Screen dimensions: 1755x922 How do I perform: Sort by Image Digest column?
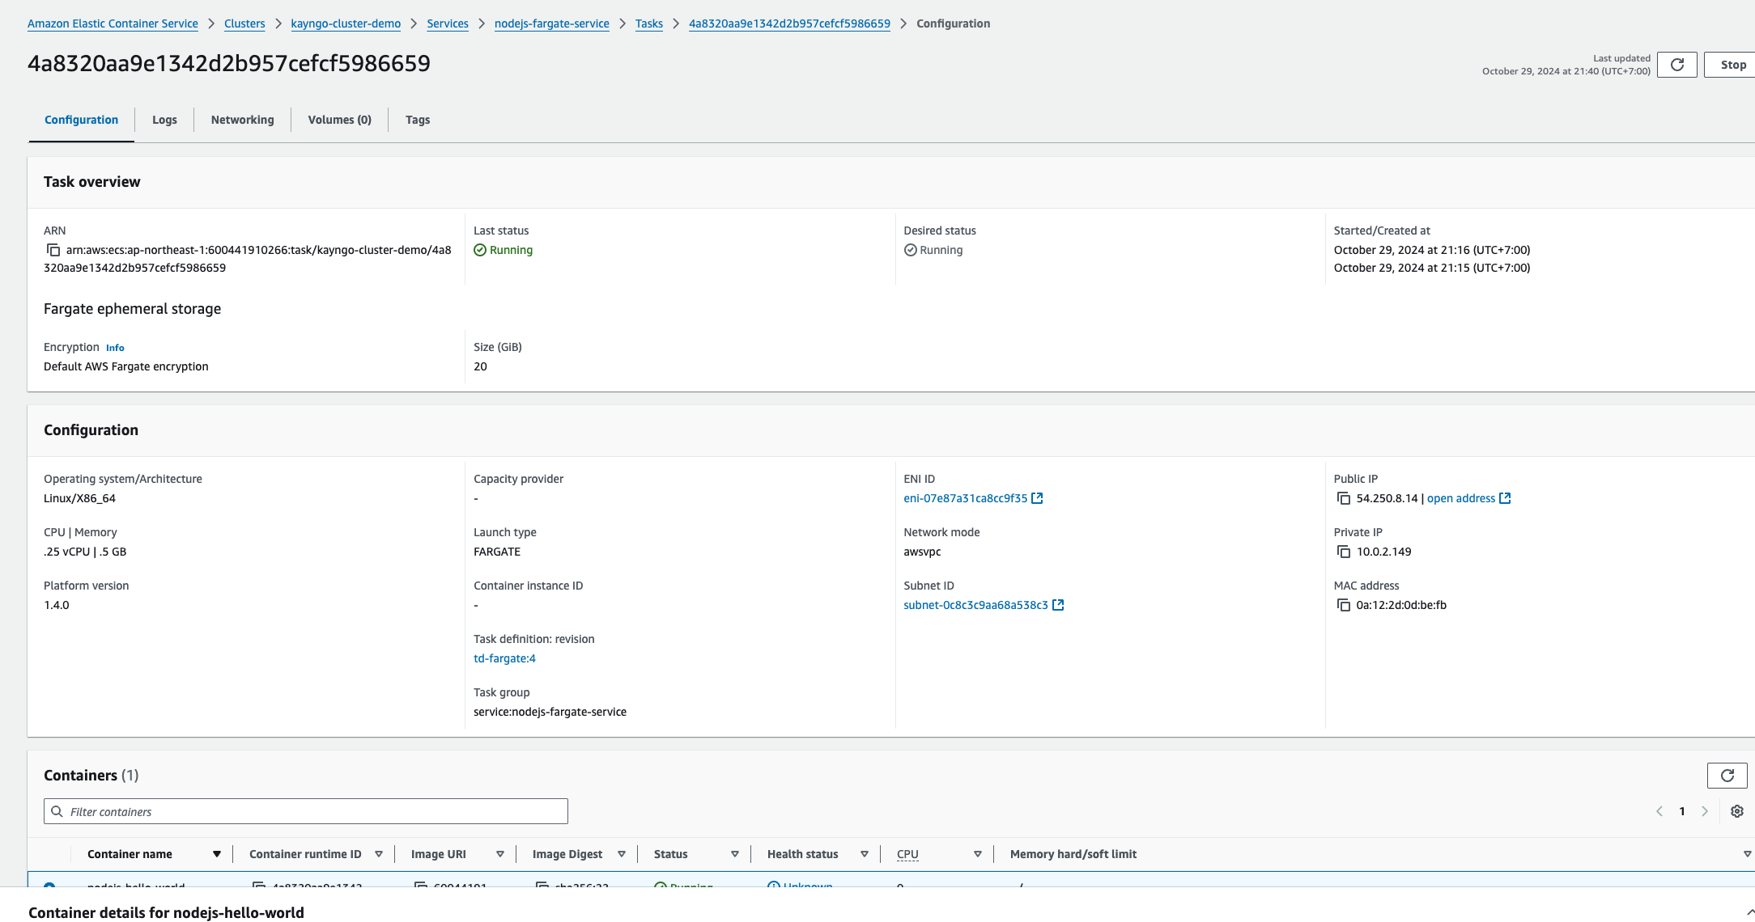coord(622,854)
